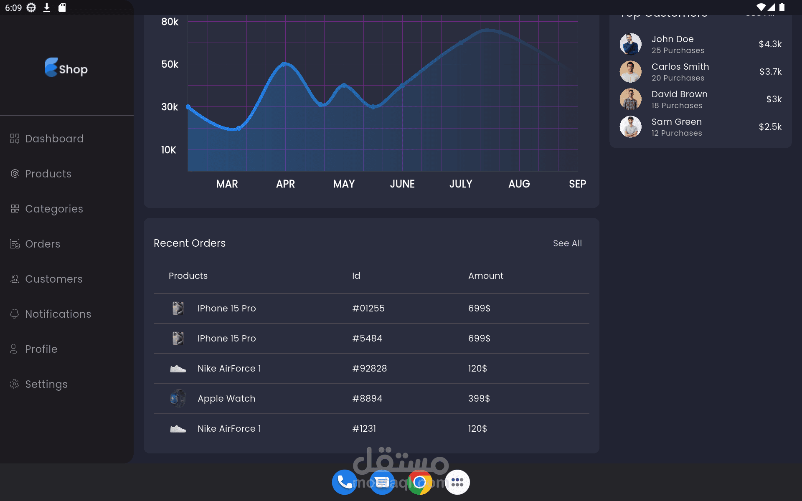Click the Products box icon
Viewport: 802px width, 501px height.
click(x=15, y=174)
